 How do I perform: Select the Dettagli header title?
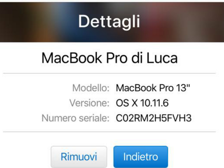pyautogui.click(x=109, y=22)
